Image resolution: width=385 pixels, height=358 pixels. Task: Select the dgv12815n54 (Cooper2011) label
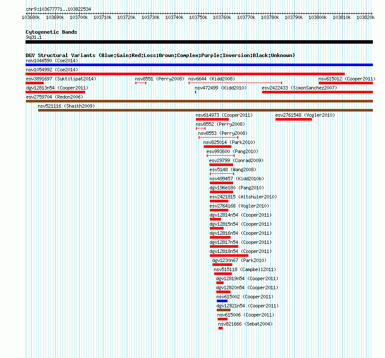pyautogui.click(x=241, y=224)
